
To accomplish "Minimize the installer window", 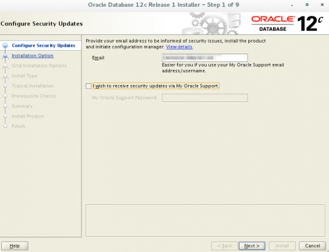I will point(292,5).
